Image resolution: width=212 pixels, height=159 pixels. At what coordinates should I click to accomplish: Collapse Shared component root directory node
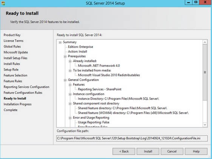point(70,104)
